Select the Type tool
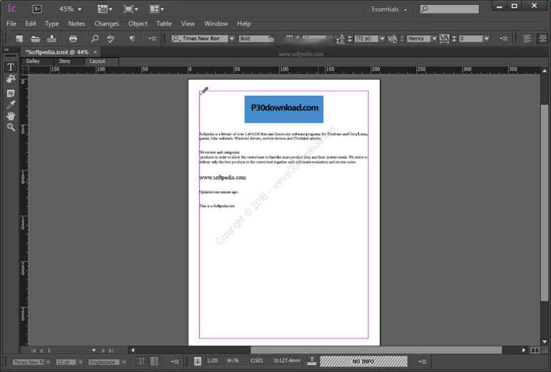The image size is (551, 372). 11,67
